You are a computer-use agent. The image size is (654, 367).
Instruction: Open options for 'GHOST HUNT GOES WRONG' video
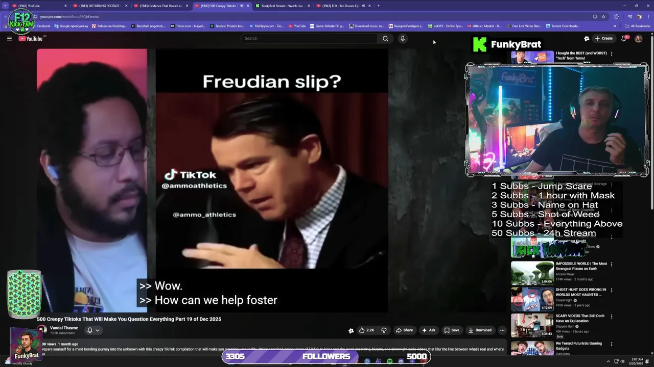click(x=612, y=290)
